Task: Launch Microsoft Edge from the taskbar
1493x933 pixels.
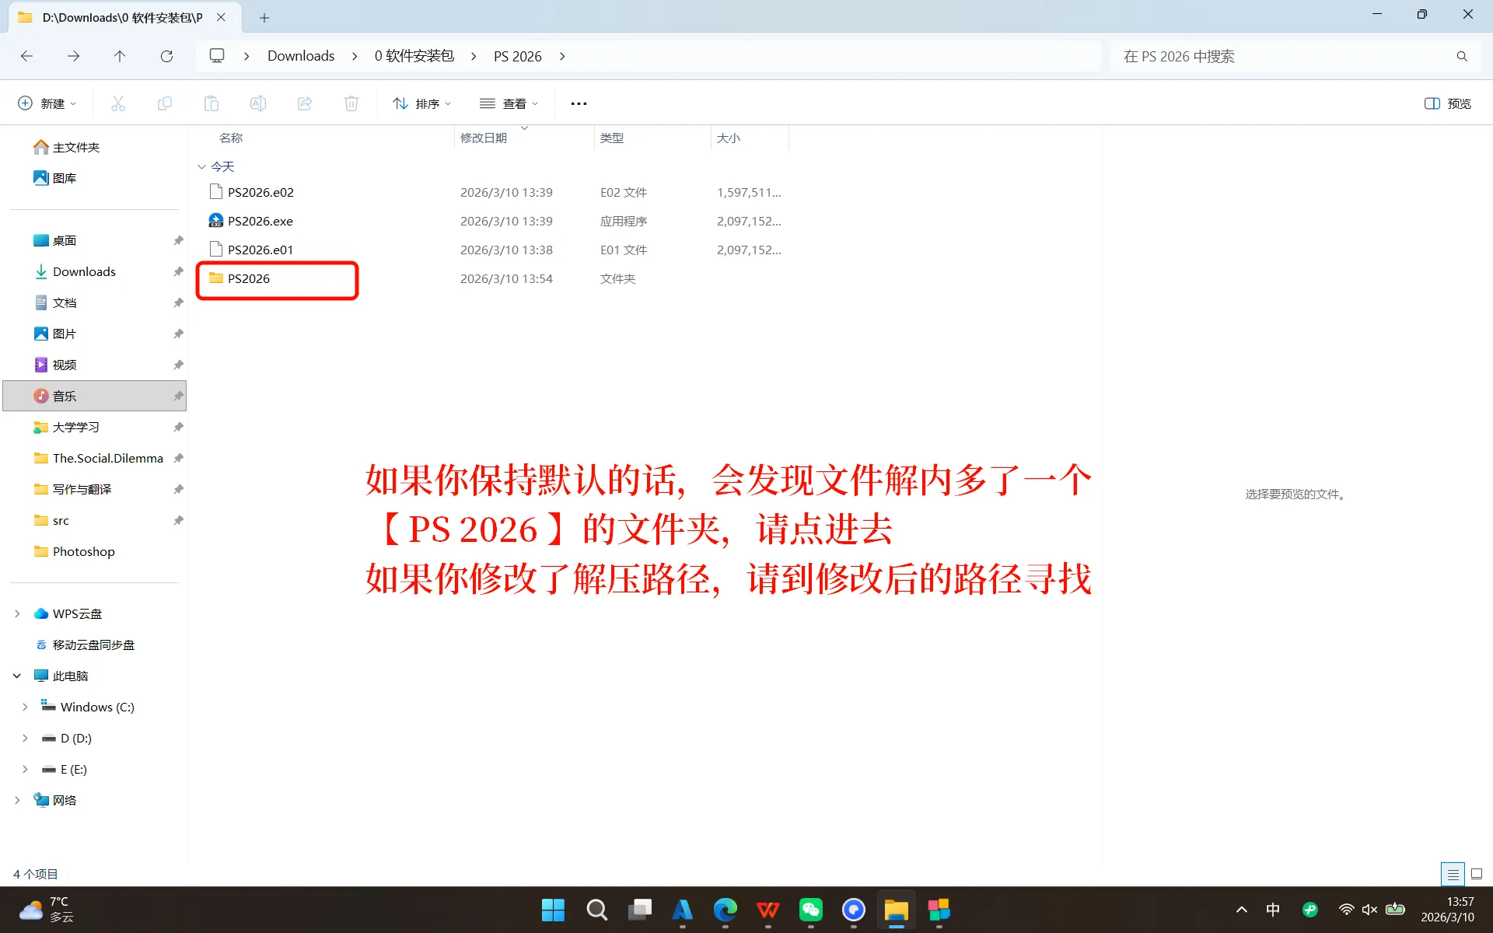Action: (725, 910)
